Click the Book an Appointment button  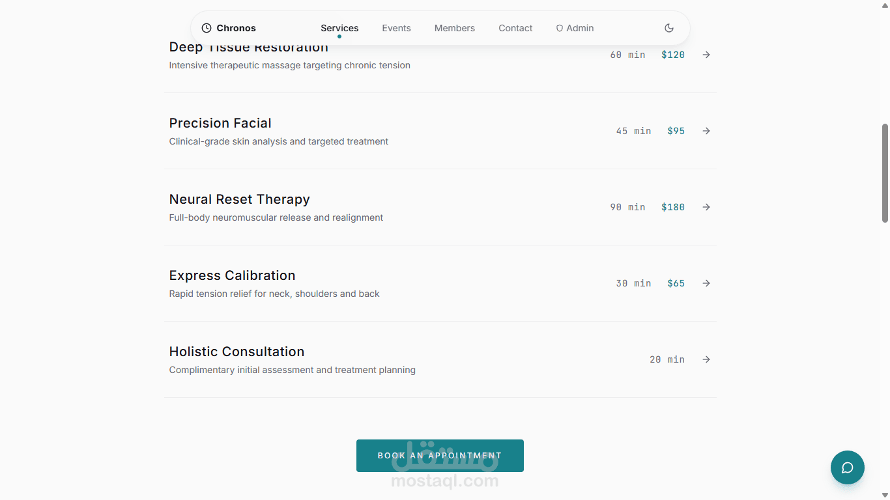[x=440, y=456]
